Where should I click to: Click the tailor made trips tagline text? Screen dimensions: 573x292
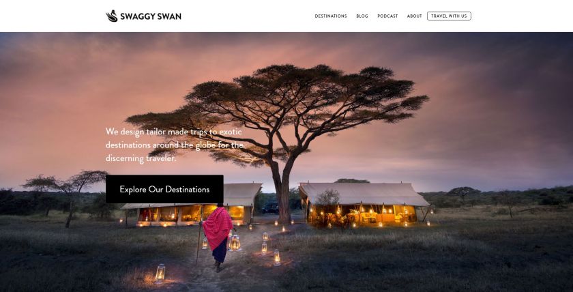pyautogui.click(x=175, y=145)
